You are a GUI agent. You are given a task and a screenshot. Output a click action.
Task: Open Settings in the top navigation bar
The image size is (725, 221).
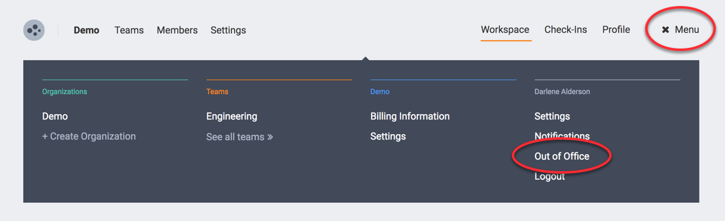coord(228,30)
